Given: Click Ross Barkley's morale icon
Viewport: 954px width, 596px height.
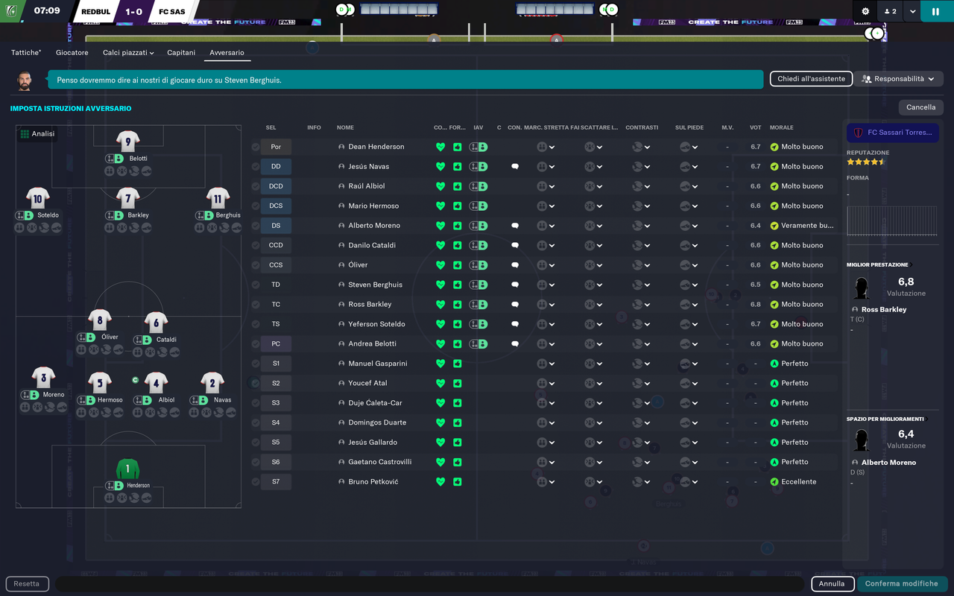Looking at the screenshot, I should pyautogui.click(x=774, y=305).
